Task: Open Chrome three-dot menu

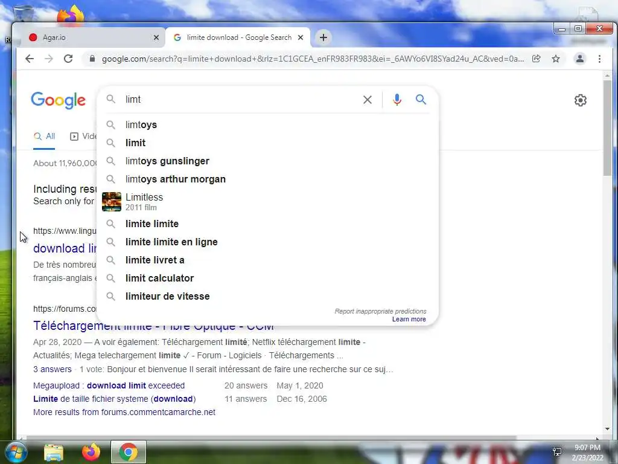Action: [599, 59]
